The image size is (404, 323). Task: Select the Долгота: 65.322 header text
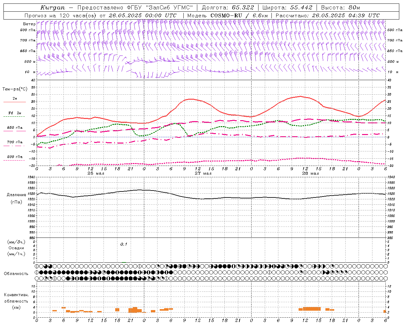coord(228,8)
